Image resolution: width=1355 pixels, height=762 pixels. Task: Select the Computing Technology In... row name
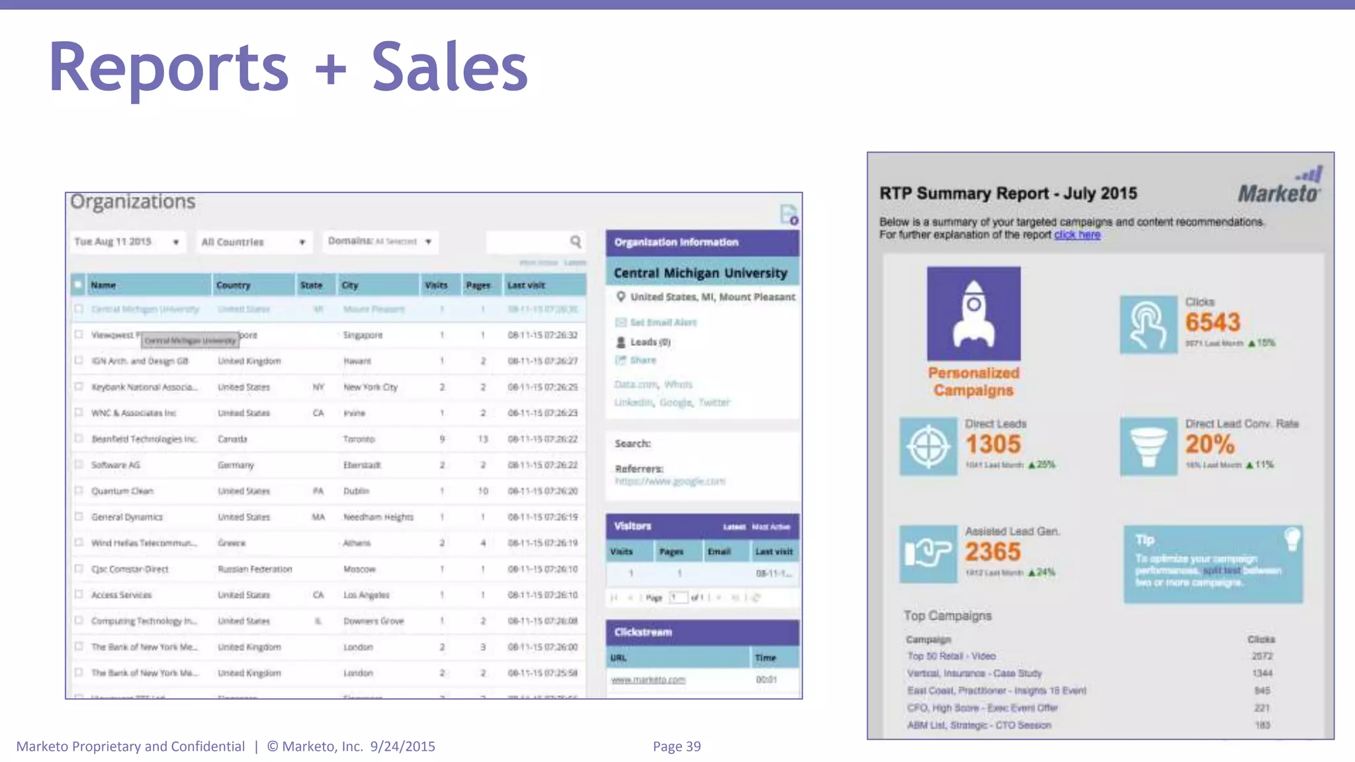(144, 620)
